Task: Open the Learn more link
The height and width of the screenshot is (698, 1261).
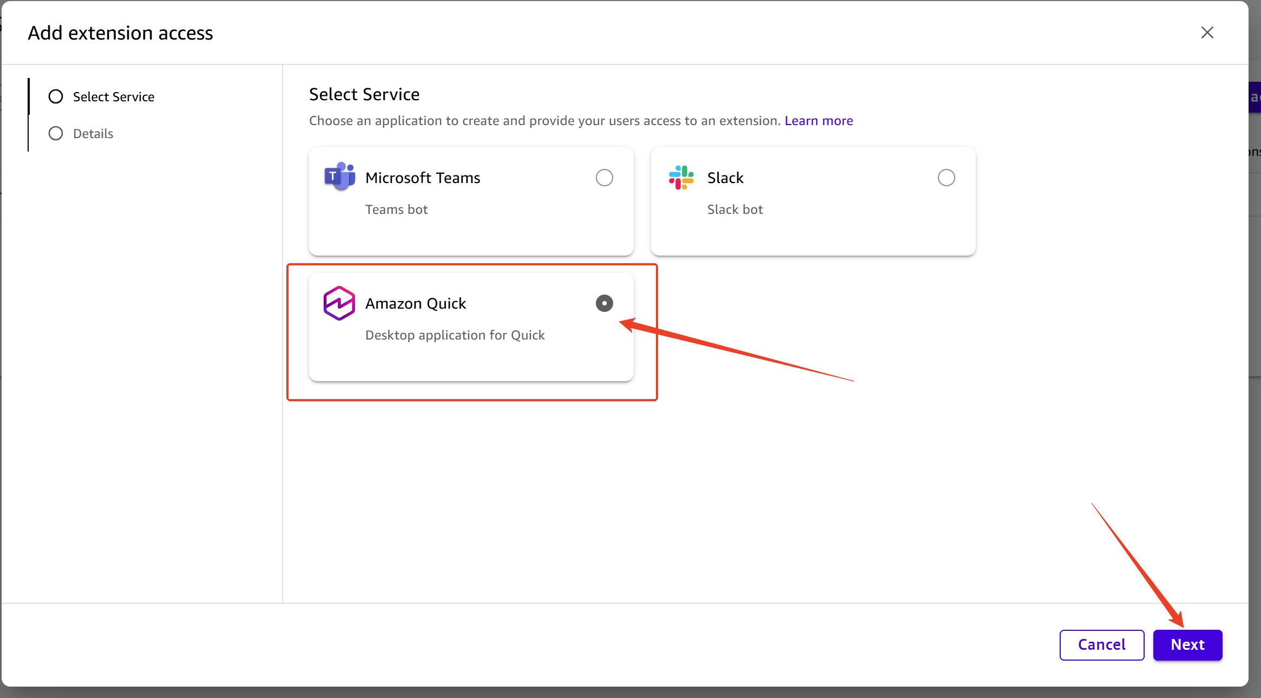Action: 818,121
